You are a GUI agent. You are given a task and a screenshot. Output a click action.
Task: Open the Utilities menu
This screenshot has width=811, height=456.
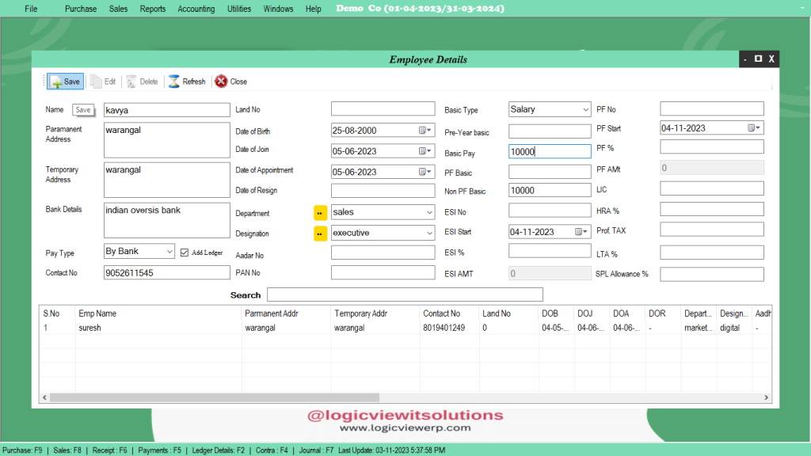pos(238,9)
